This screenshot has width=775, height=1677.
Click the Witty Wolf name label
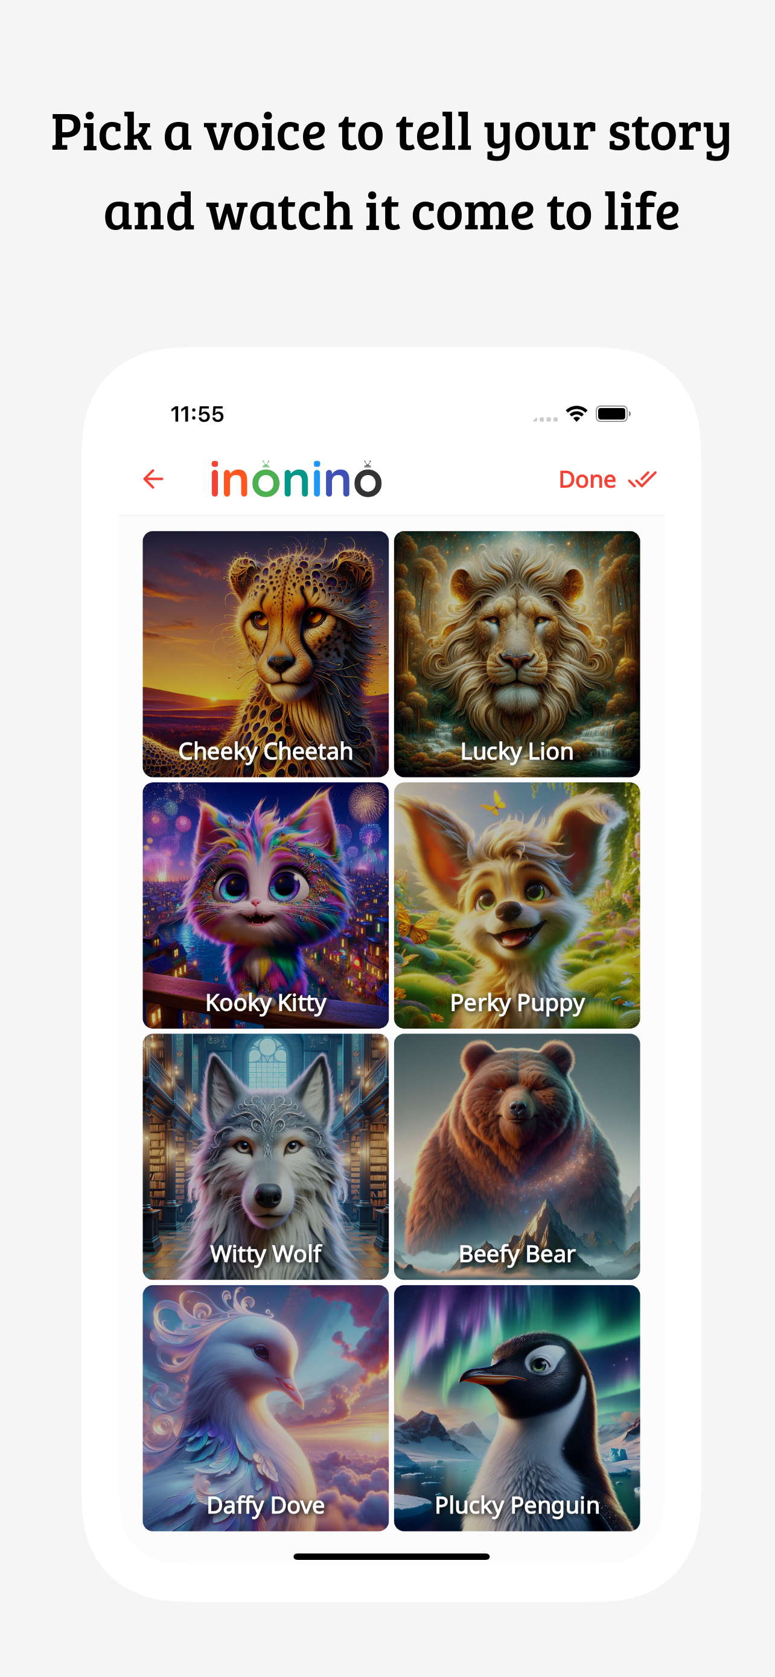click(x=266, y=1254)
